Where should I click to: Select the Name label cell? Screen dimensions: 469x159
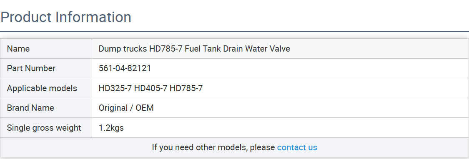pos(46,49)
